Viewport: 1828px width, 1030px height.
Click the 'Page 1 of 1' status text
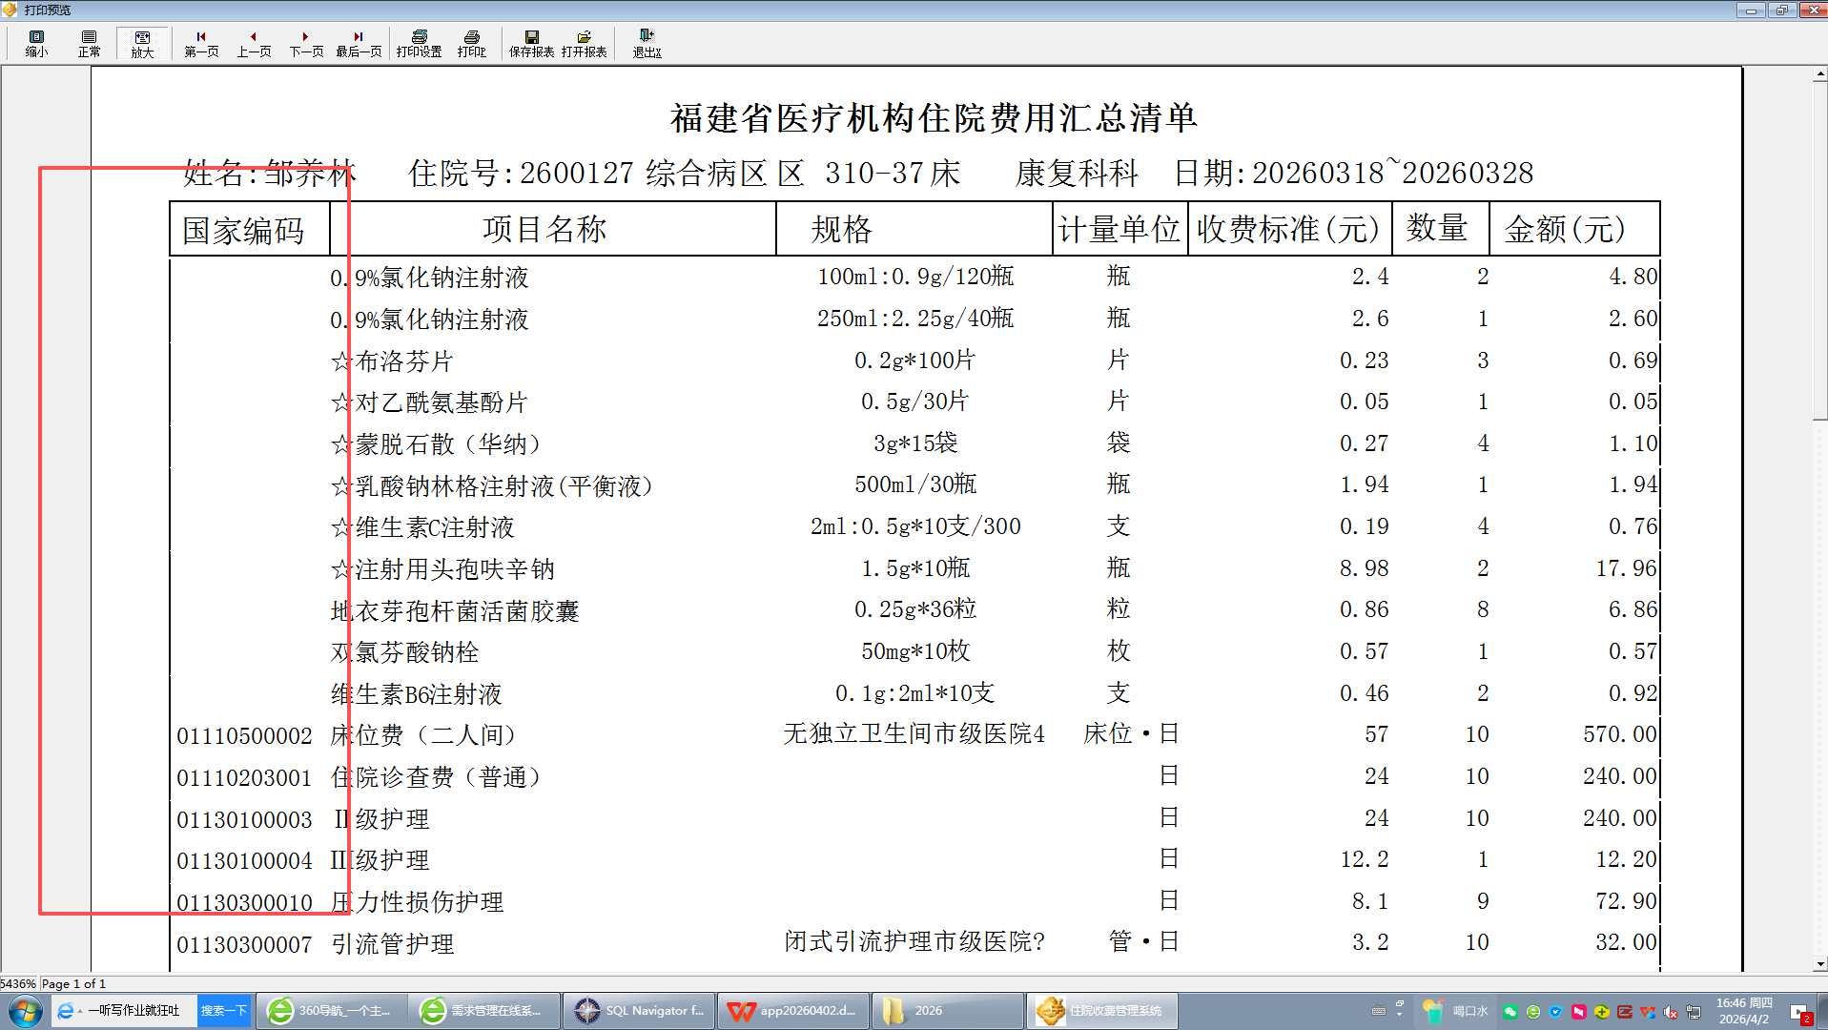point(73,983)
